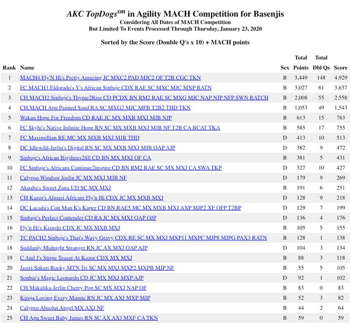Open Sinbaje's Perfect Contender link
The width and height of the screenshot is (351, 332).
88,218
